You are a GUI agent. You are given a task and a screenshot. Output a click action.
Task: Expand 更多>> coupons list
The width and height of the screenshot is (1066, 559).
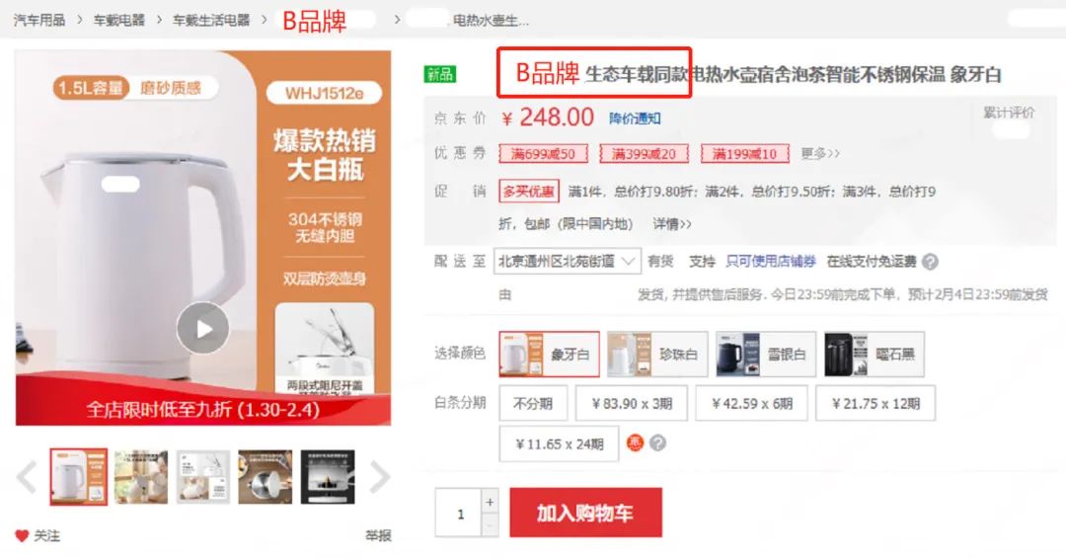click(820, 154)
